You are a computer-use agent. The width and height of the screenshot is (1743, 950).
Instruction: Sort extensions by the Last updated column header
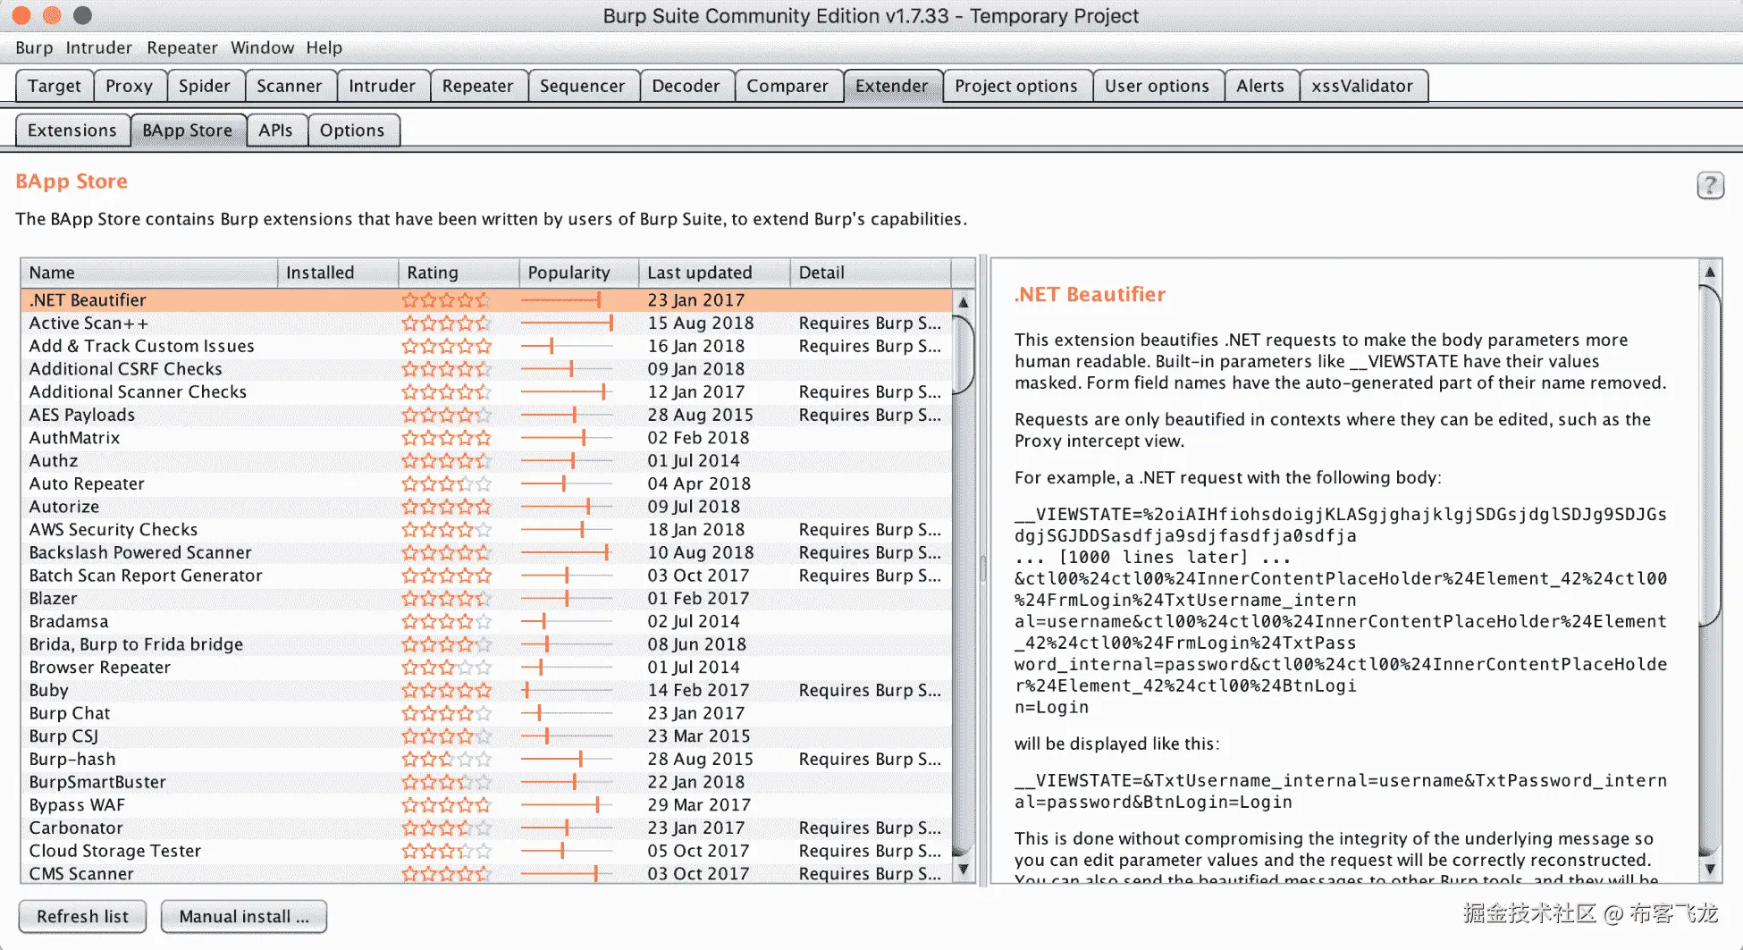(x=715, y=273)
